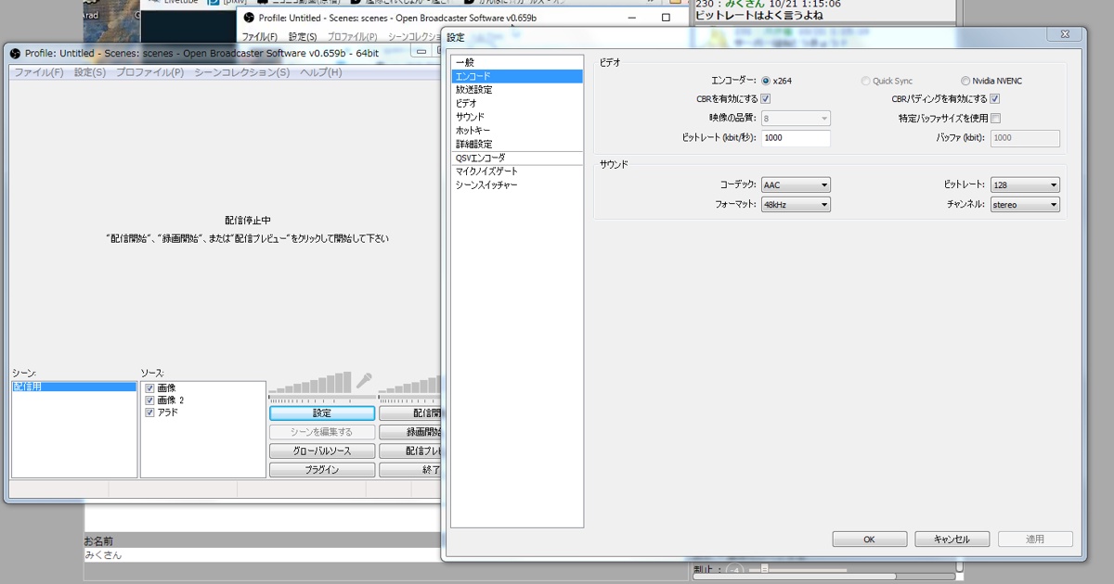Click OK in the settings dialog

(x=870, y=539)
